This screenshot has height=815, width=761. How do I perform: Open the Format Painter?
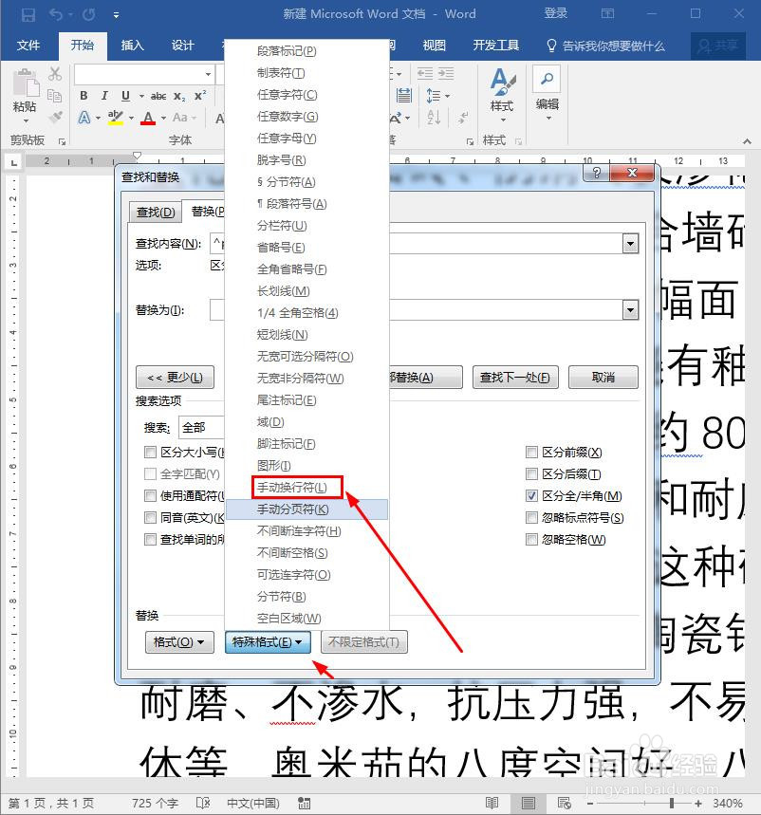(x=57, y=116)
